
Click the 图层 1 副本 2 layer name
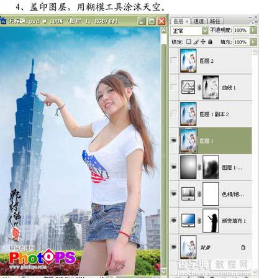(x=214, y=114)
